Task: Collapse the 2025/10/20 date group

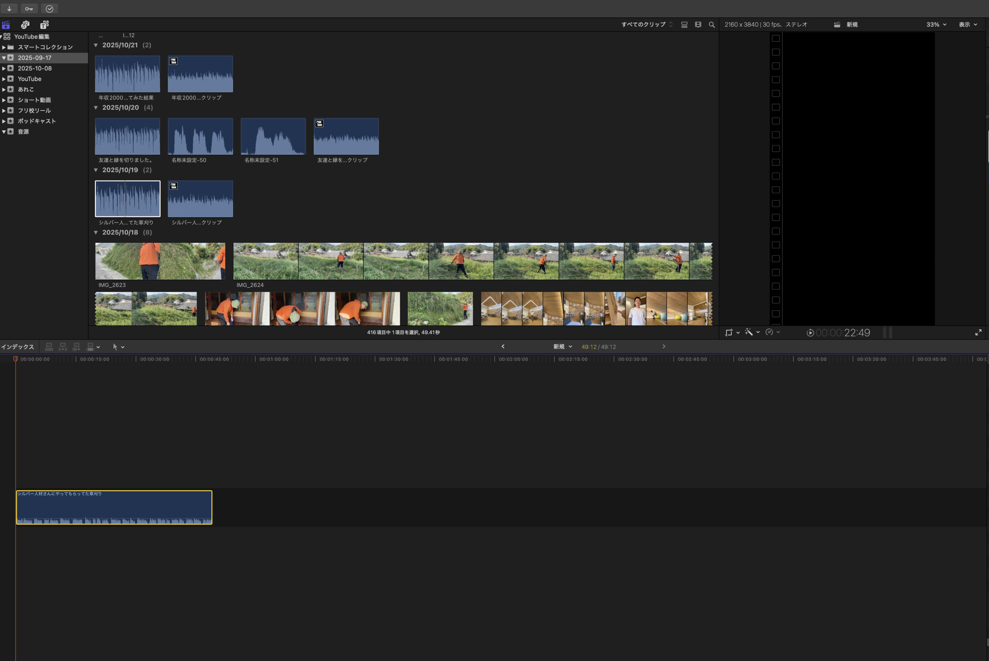Action: pos(96,107)
